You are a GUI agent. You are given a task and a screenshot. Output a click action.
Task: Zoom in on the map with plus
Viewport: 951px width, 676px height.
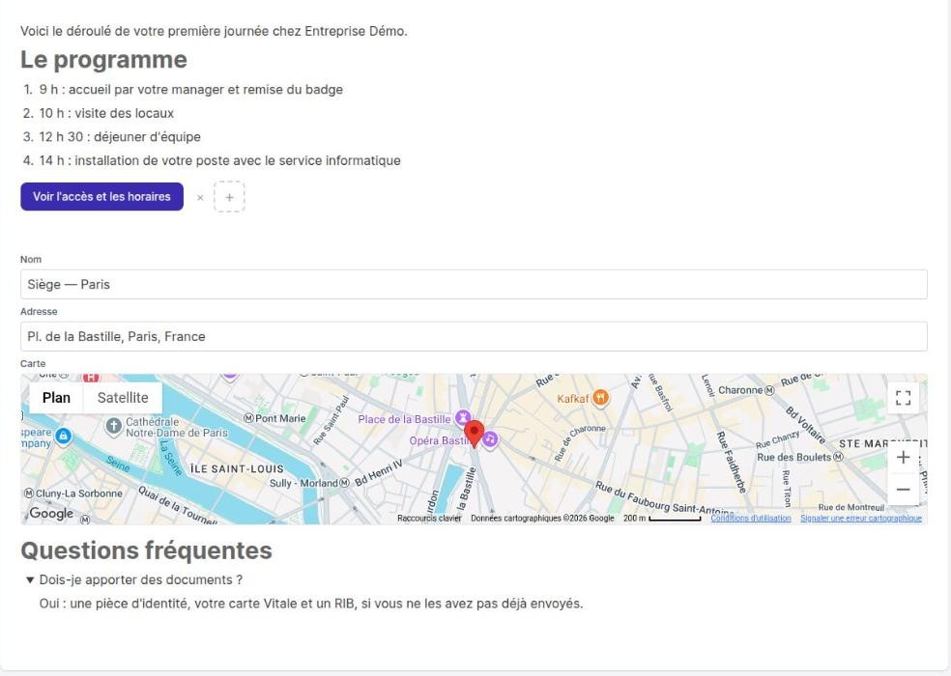903,457
